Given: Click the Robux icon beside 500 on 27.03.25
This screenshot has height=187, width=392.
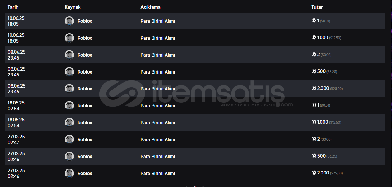Looking at the screenshot, I should click(x=314, y=156).
